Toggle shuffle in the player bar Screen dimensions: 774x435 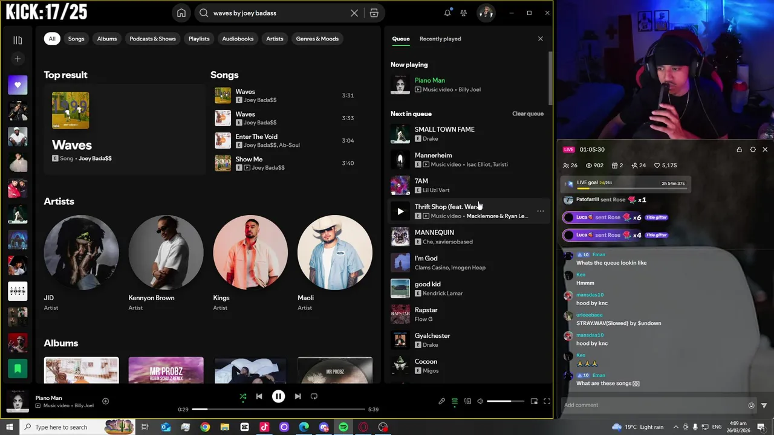coord(242,397)
